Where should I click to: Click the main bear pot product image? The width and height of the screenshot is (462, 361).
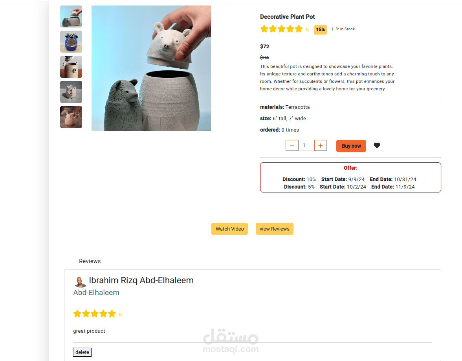151,68
